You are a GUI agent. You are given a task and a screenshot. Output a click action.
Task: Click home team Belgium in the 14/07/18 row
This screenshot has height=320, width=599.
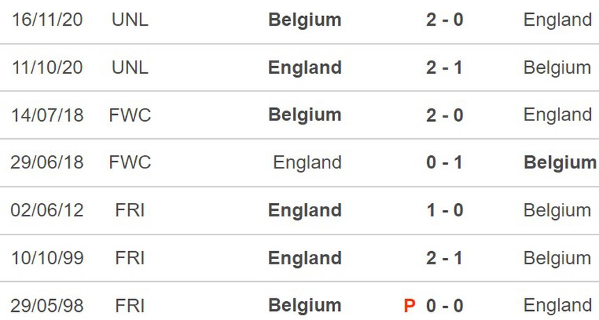coord(305,115)
